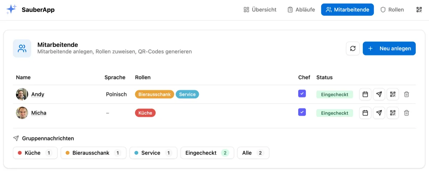Click the refresh icon button

(x=352, y=48)
